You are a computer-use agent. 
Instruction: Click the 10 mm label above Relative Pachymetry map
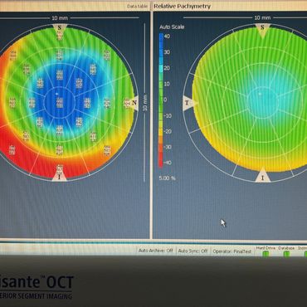[x=262, y=17]
